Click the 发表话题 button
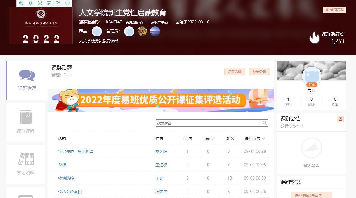 234,72
